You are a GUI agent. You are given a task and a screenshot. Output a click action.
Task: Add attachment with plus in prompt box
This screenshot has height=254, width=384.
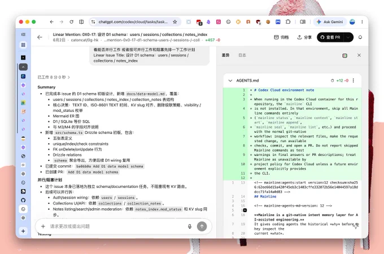click(x=43, y=226)
